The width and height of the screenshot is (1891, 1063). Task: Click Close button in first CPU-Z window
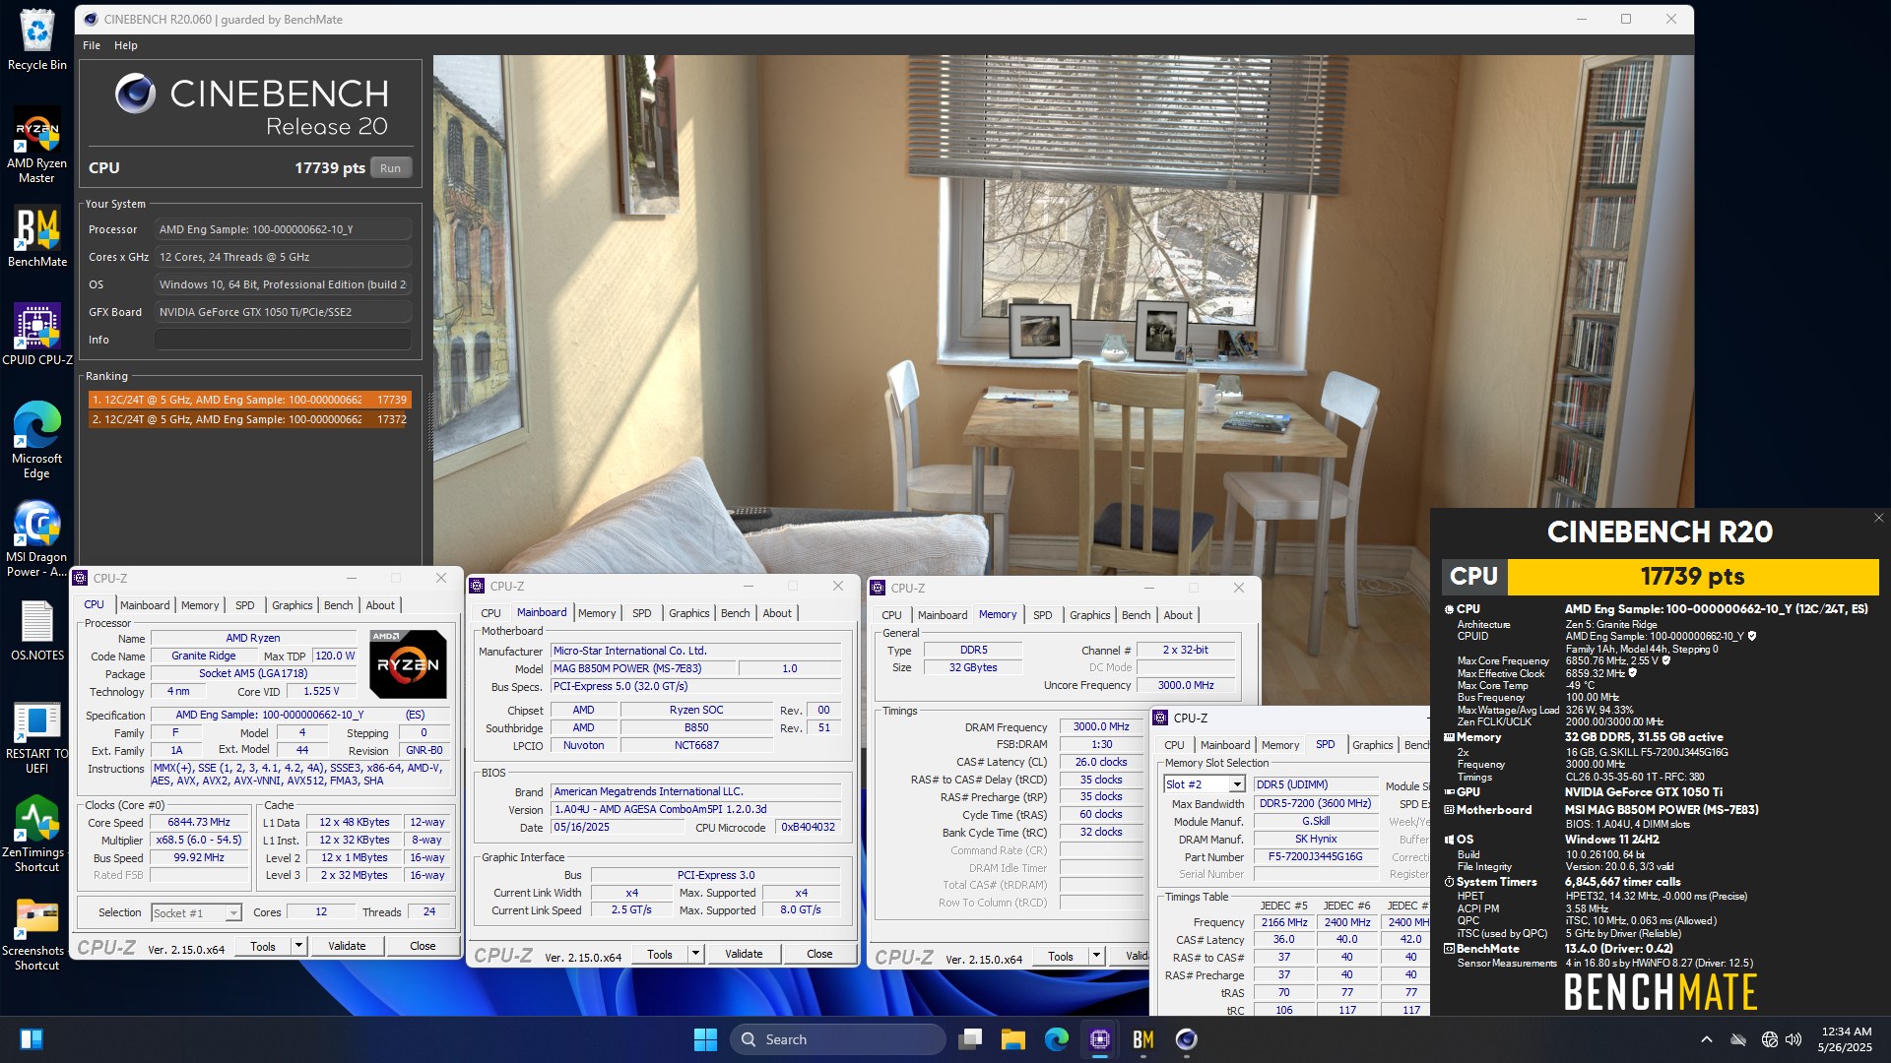423,946
